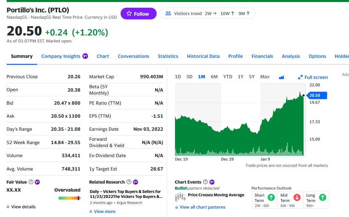Select the 1D chart range
The image size is (349, 217).
click(x=178, y=77)
